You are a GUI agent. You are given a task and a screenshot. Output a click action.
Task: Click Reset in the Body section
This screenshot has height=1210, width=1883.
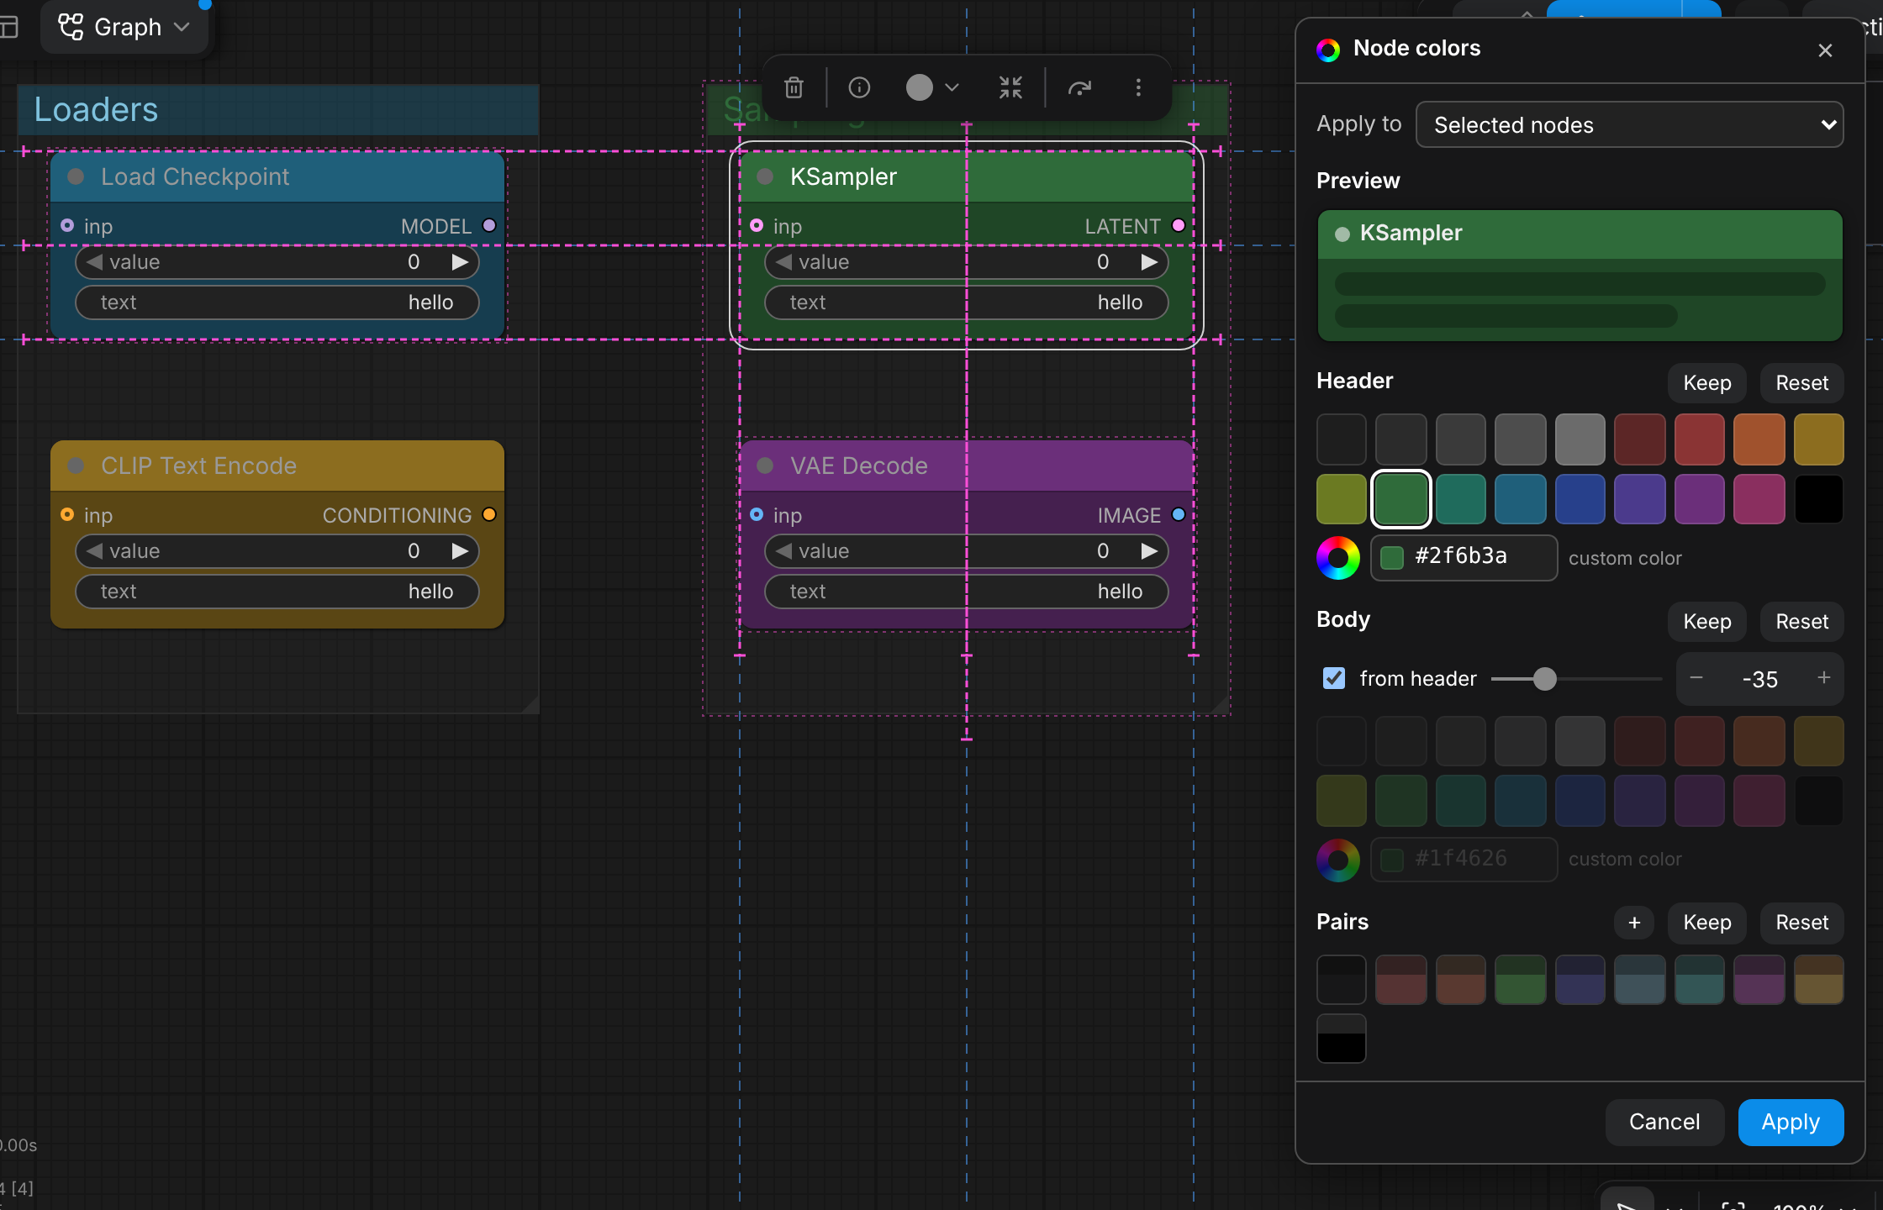coord(1801,622)
